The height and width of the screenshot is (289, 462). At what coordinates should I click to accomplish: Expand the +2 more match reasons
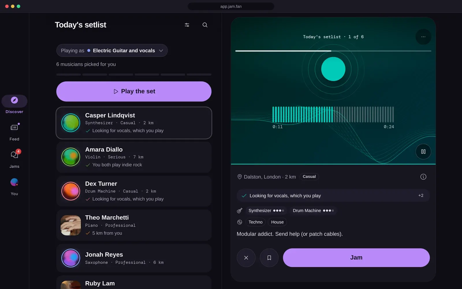(x=421, y=195)
